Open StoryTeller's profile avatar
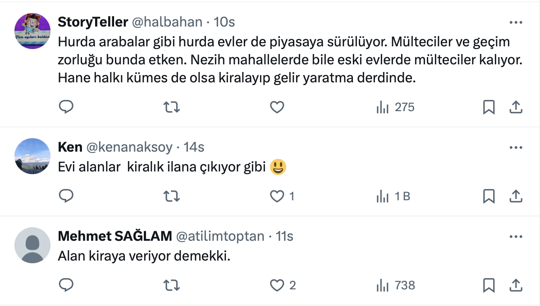Screen dimensions: 540x306 [32, 31]
